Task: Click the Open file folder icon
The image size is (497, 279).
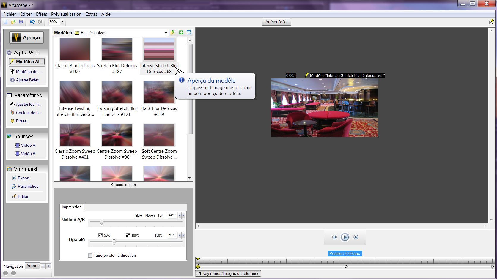Action: tap(13, 22)
